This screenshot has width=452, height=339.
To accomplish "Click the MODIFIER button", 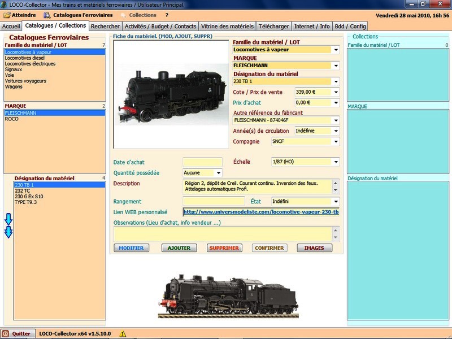I will pyautogui.click(x=132, y=248).
